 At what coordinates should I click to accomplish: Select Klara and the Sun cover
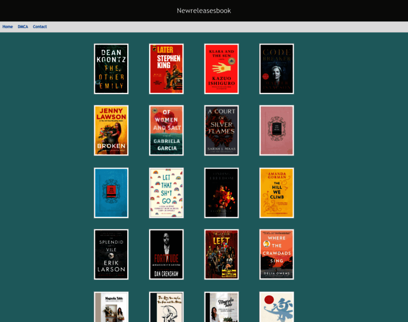[221, 69]
